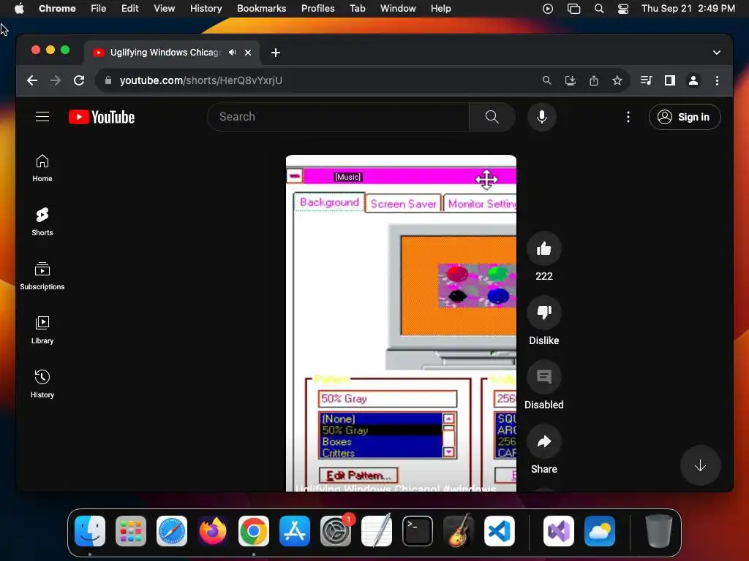Click the Shorts video player
The height and width of the screenshot is (561, 749).
401,323
